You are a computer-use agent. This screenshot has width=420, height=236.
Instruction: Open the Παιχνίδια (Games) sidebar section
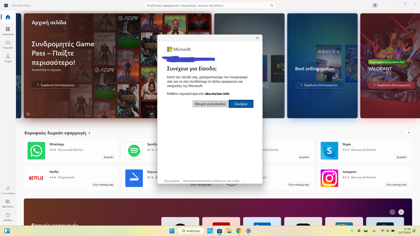point(8,45)
